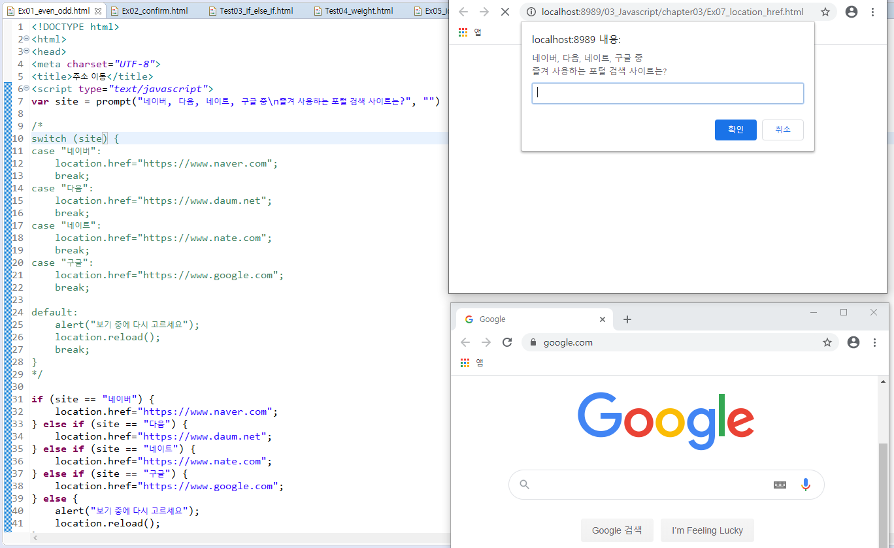The image size is (894, 548).
Task: Click the prompt dialog text input
Action: 667,93
